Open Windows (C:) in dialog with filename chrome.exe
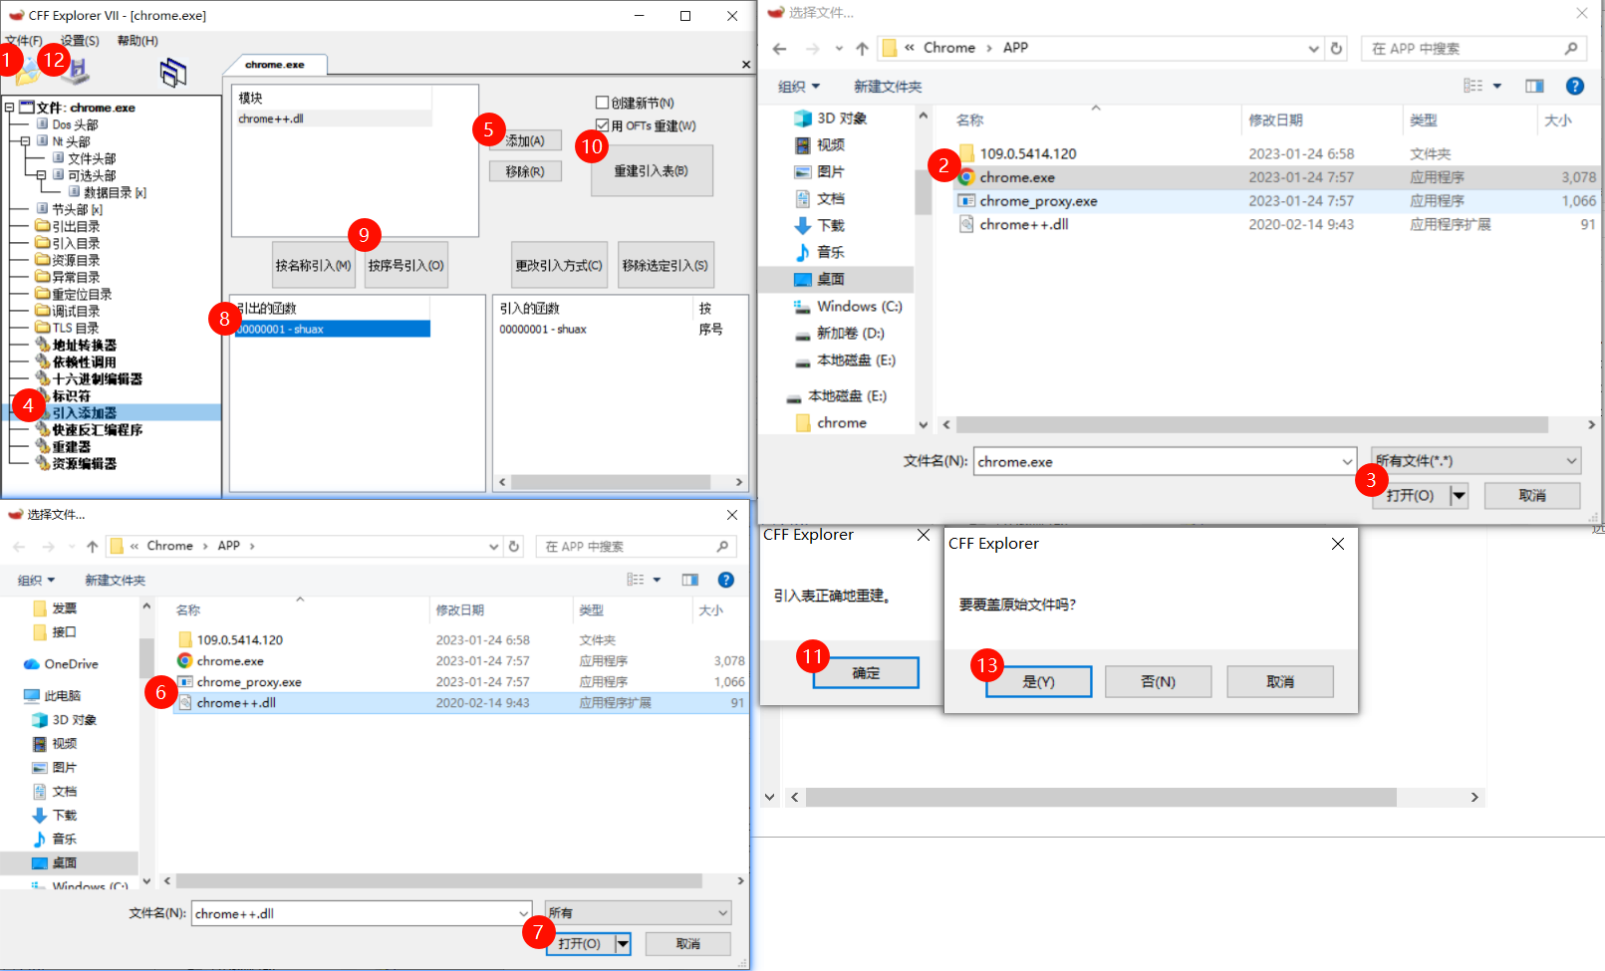The width and height of the screenshot is (1605, 971). coord(848,306)
